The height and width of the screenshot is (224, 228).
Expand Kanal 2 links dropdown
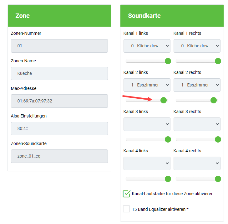147,85
